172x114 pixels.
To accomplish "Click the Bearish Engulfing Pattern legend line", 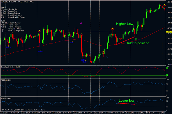I will [x=13, y=17].
